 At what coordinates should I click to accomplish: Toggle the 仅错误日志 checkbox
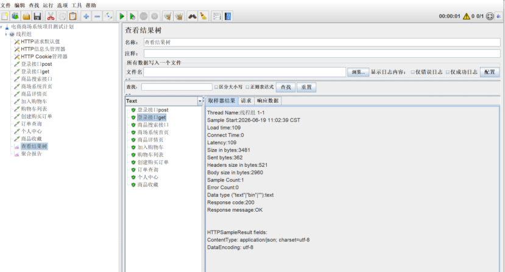click(412, 72)
